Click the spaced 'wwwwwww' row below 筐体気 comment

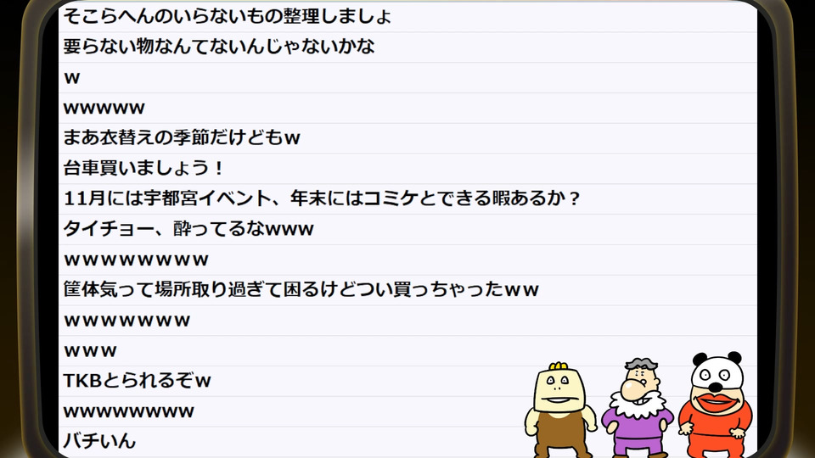pos(407,321)
